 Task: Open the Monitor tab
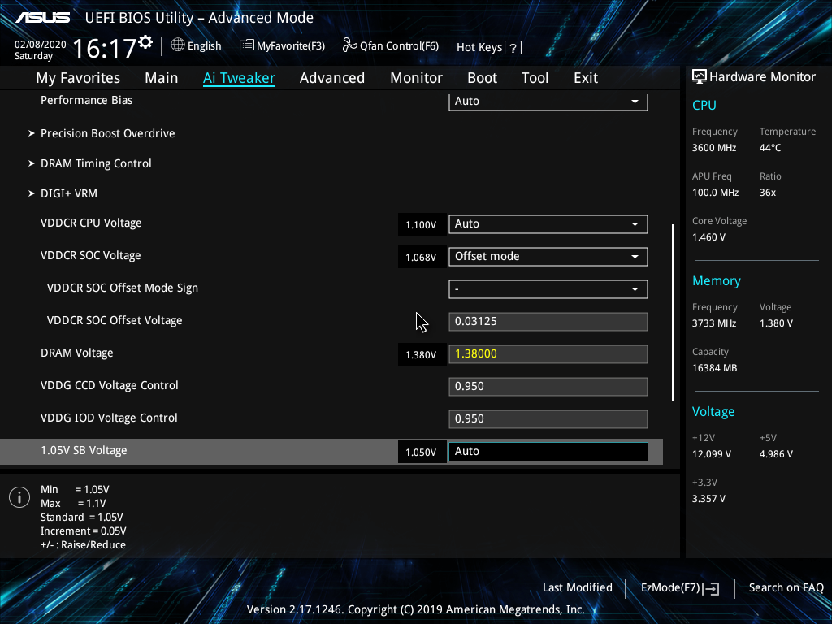[417, 78]
